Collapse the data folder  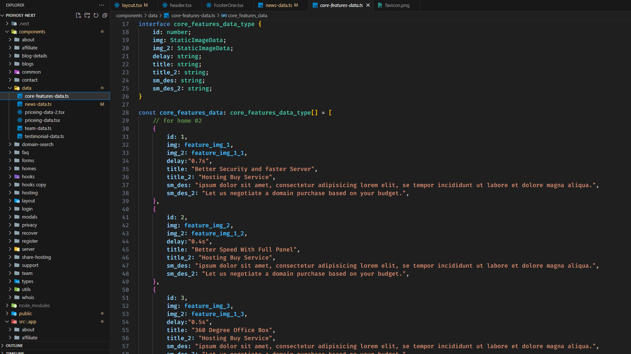(10, 88)
